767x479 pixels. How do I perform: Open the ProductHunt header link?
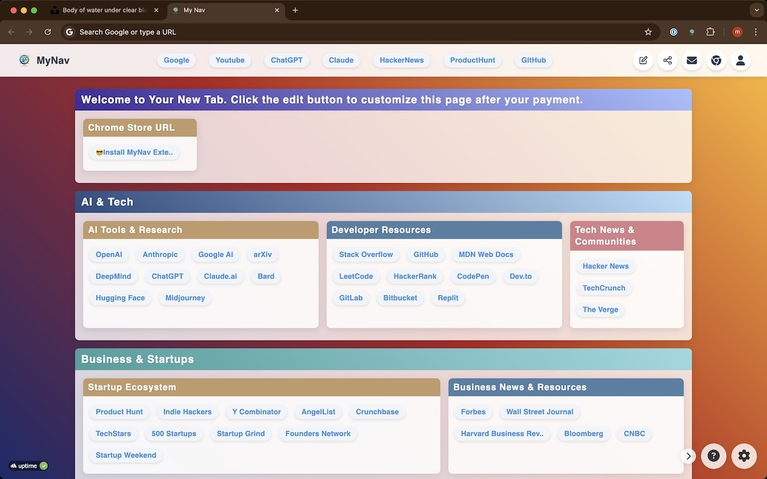tap(473, 60)
